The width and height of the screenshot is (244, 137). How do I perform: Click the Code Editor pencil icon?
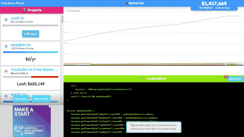click(x=144, y=79)
